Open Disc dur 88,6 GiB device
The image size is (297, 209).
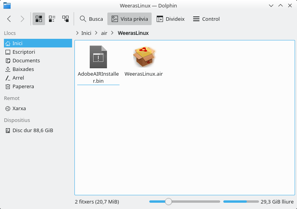(x=38, y=130)
